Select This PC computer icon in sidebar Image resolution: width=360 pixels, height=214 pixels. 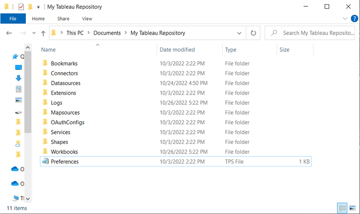[x=16, y=198]
